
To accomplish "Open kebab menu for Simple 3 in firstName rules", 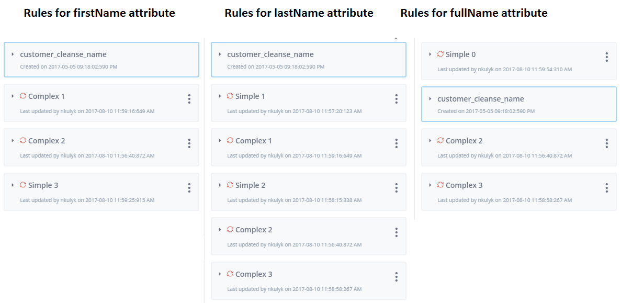I will (x=189, y=188).
